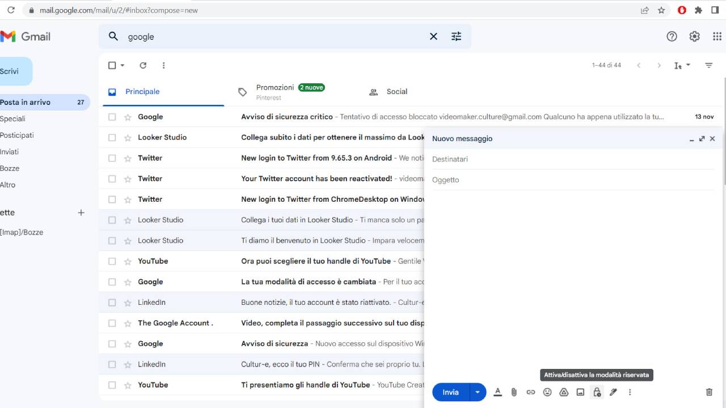Expand the Altro section in sidebar
Viewport: 726px width, 408px height.
8,185
